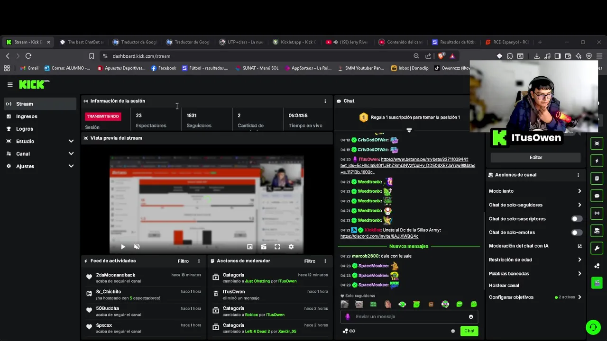Open Configurar objetivos arrow
The height and width of the screenshot is (341, 607).
[x=579, y=297]
